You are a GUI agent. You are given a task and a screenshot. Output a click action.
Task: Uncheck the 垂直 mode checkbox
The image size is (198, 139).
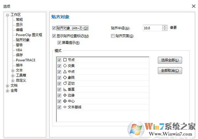coord(59,90)
